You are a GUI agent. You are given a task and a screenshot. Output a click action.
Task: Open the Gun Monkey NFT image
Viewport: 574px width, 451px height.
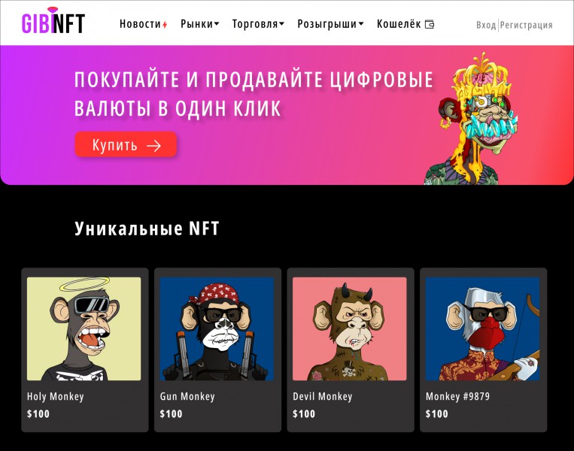pyautogui.click(x=217, y=328)
